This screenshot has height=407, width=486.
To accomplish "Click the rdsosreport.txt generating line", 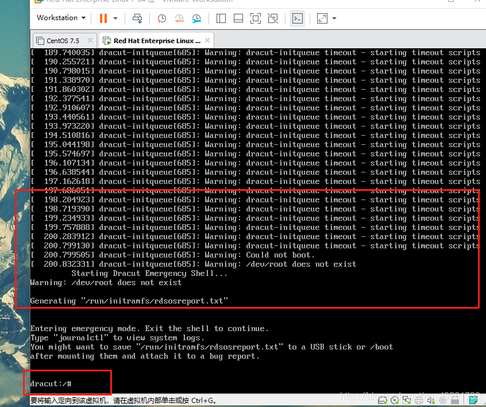I will pyautogui.click(x=129, y=301).
